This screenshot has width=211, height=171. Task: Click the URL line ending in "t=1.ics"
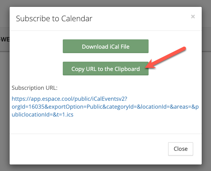(43, 115)
